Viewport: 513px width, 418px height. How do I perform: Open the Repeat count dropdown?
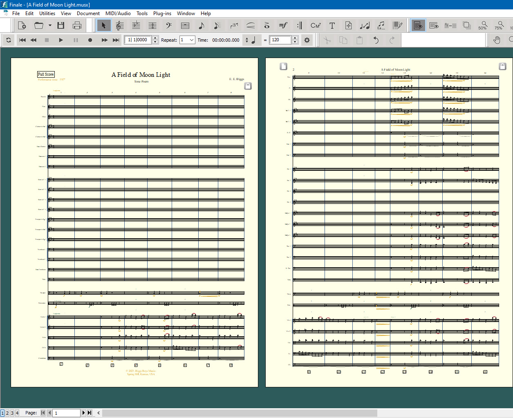tap(191, 40)
